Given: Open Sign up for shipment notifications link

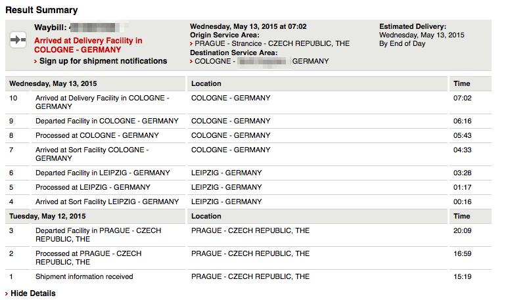Looking at the screenshot, I should pyautogui.click(x=103, y=61).
